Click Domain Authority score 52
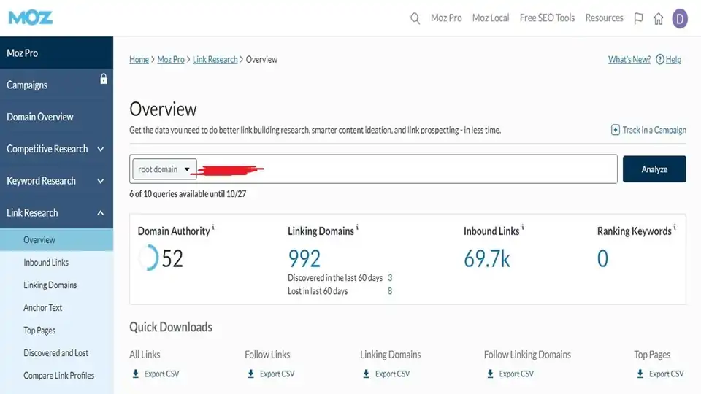 (x=172, y=258)
